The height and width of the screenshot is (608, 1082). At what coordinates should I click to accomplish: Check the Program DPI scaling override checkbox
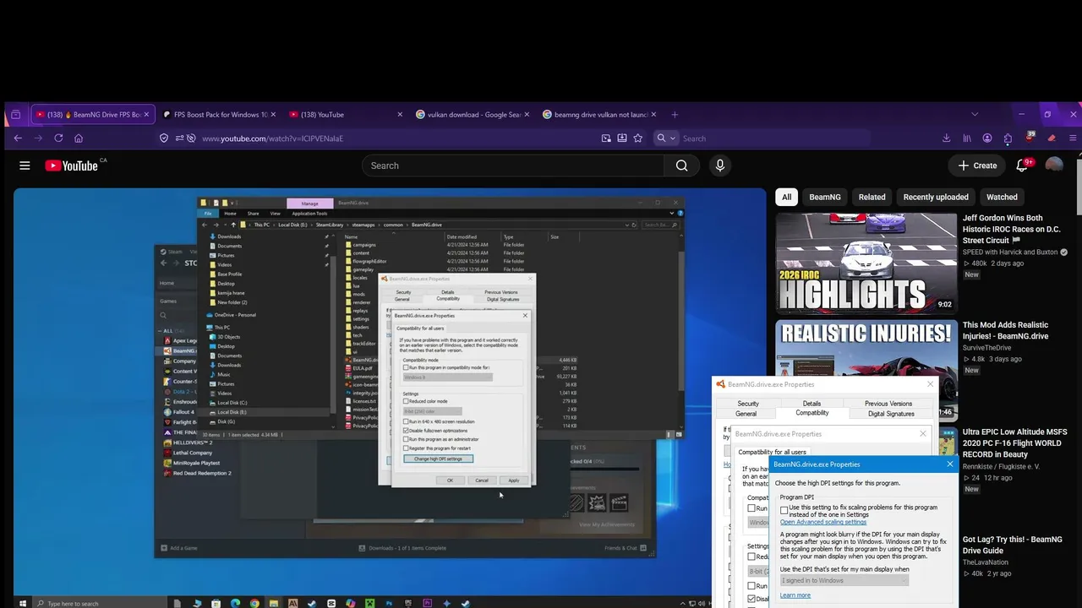tap(784, 510)
